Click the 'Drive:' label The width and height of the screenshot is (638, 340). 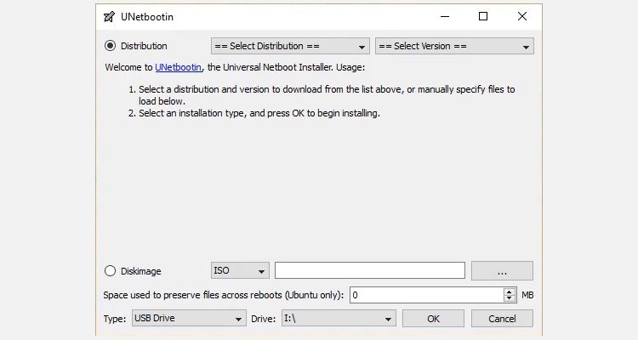(x=263, y=319)
